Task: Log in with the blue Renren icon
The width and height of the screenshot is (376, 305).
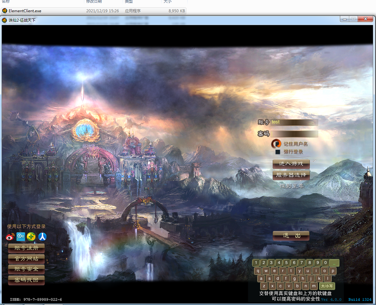Action: (x=42, y=237)
